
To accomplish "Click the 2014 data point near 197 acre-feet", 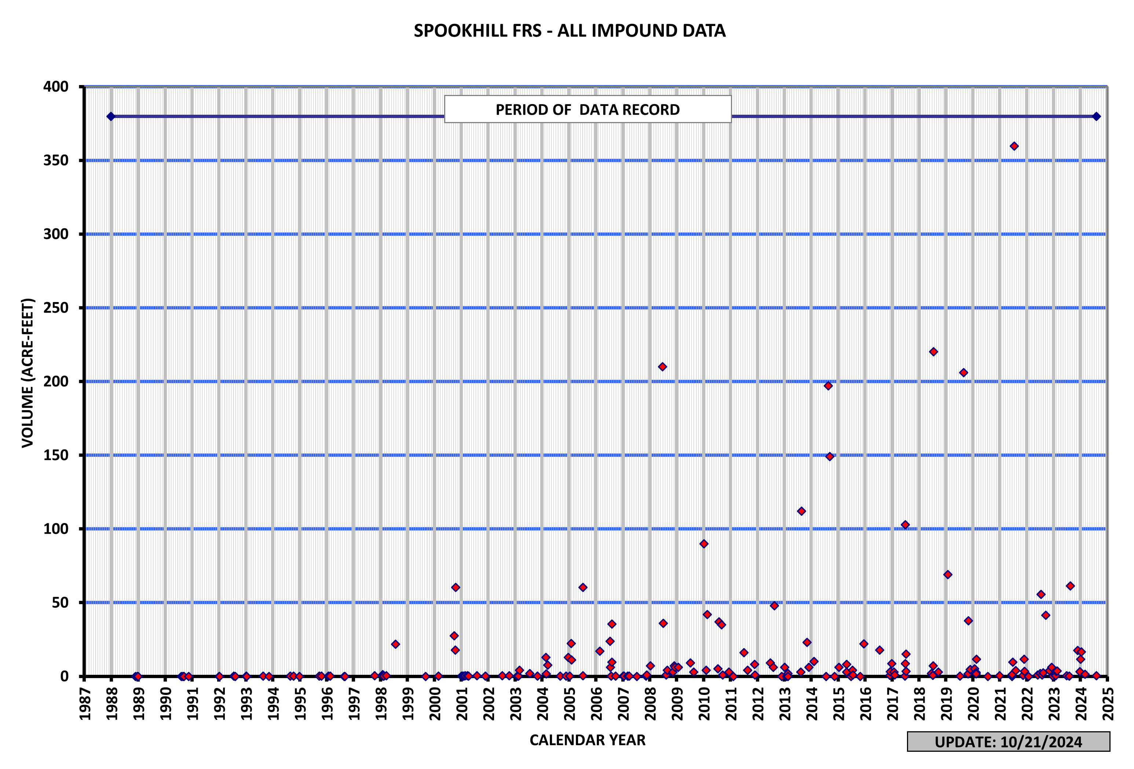I will [x=828, y=386].
